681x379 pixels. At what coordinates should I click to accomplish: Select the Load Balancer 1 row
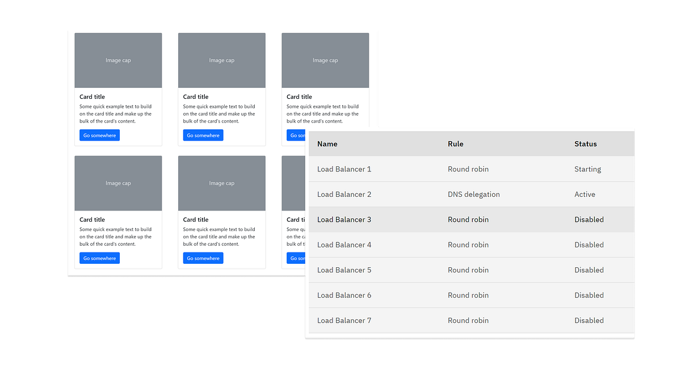click(344, 169)
